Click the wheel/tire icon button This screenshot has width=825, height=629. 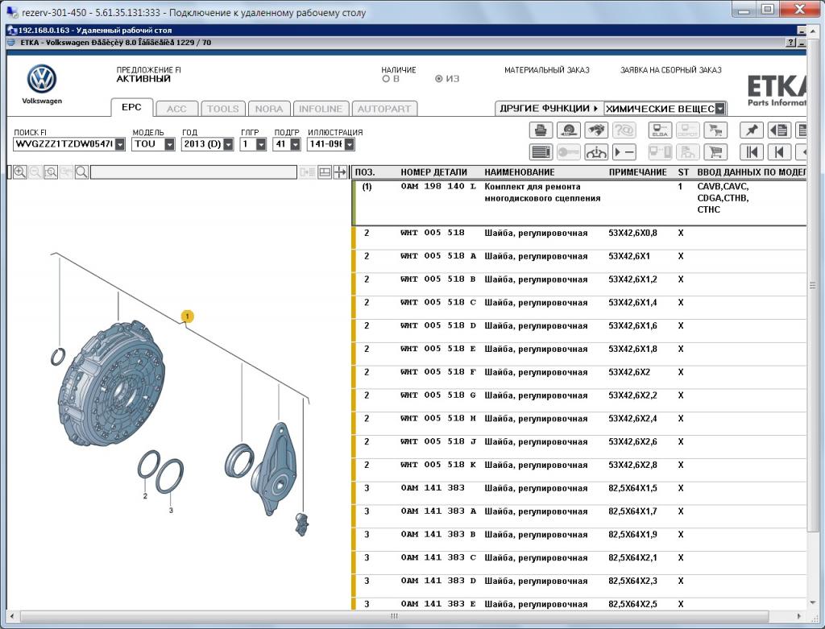[x=568, y=130]
